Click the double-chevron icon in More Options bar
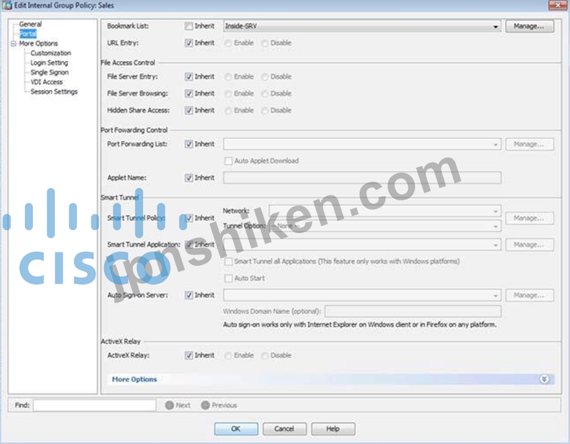The width and height of the screenshot is (570, 444). pos(544,379)
